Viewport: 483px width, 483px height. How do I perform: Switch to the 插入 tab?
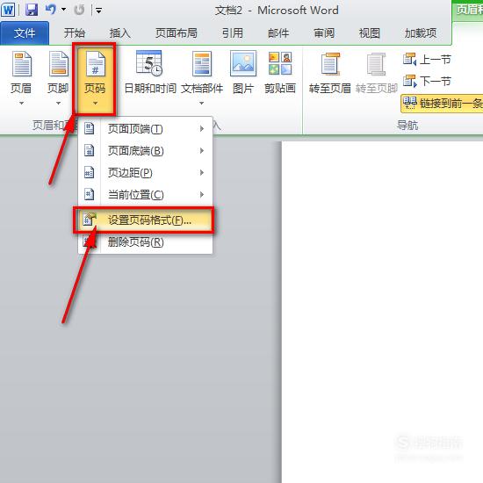click(119, 32)
